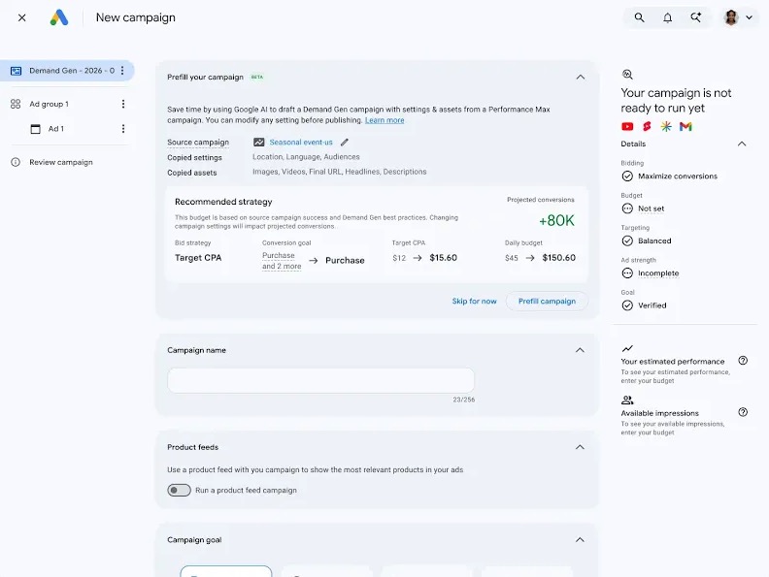Click the Budget Not set status
This screenshot has height=577, width=769.
pyautogui.click(x=651, y=208)
